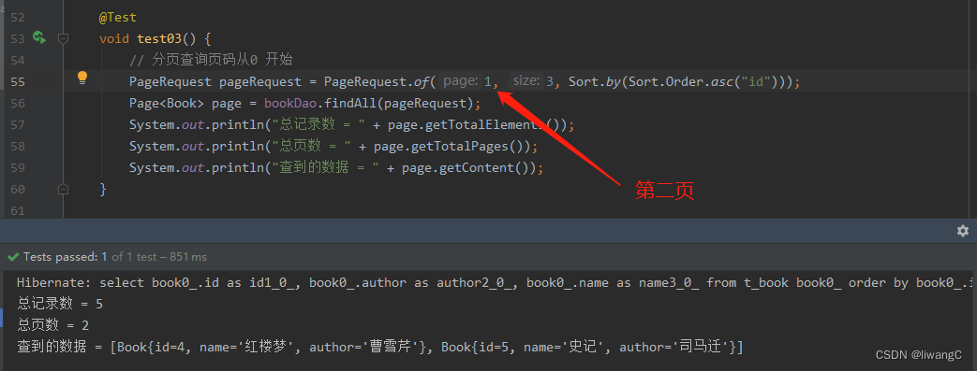Screen dimensions: 977x371
Task: Click line number 56 in gutter
Action: (x=18, y=103)
